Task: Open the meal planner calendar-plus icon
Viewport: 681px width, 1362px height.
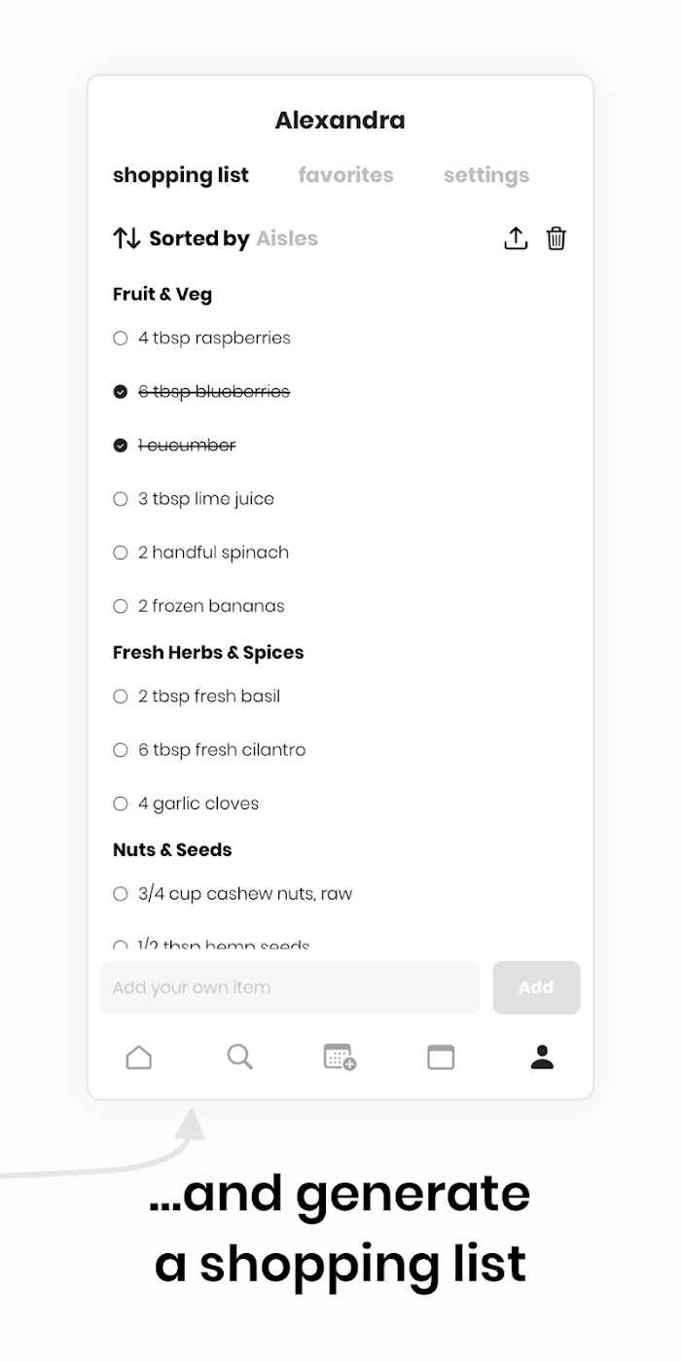Action: point(340,1057)
